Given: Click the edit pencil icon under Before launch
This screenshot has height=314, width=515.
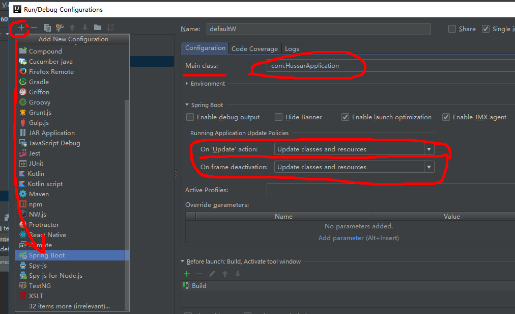Looking at the screenshot, I should tap(212, 274).
